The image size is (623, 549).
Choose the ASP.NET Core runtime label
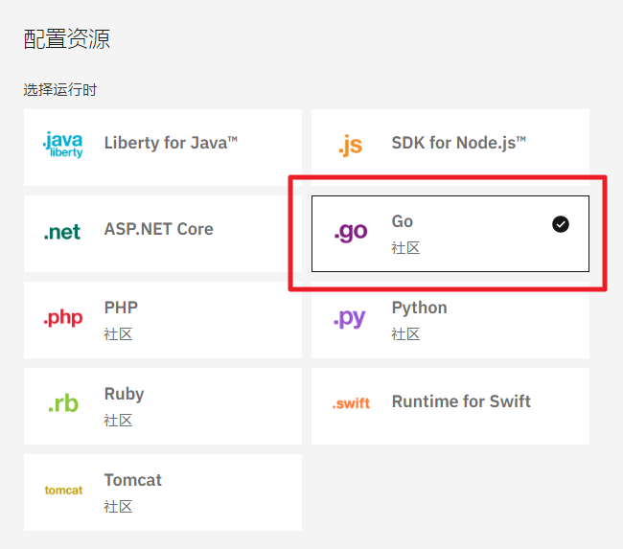[x=158, y=229]
